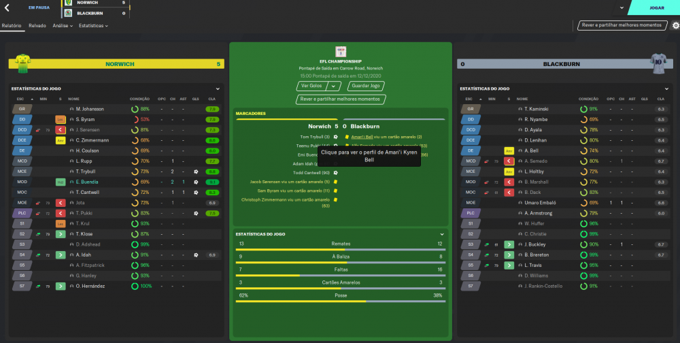Open match settings gear icon

coord(676,26)
